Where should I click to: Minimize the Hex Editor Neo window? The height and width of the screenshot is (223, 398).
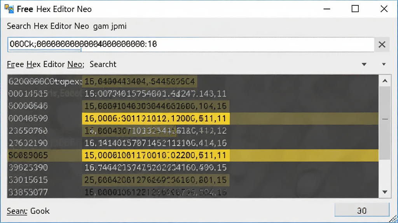tap(327, 9)
